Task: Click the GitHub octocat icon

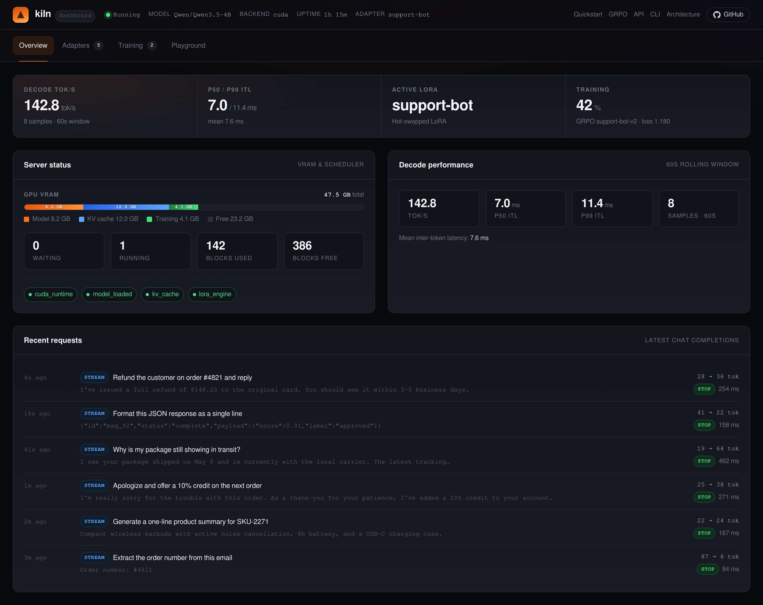Action: click(x=717, y=15)
